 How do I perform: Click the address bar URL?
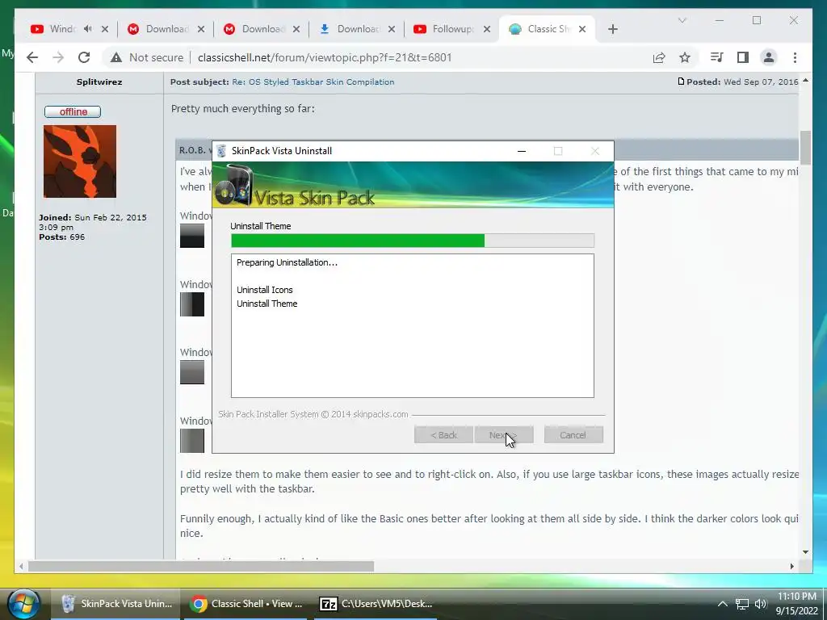pos(325,57)
